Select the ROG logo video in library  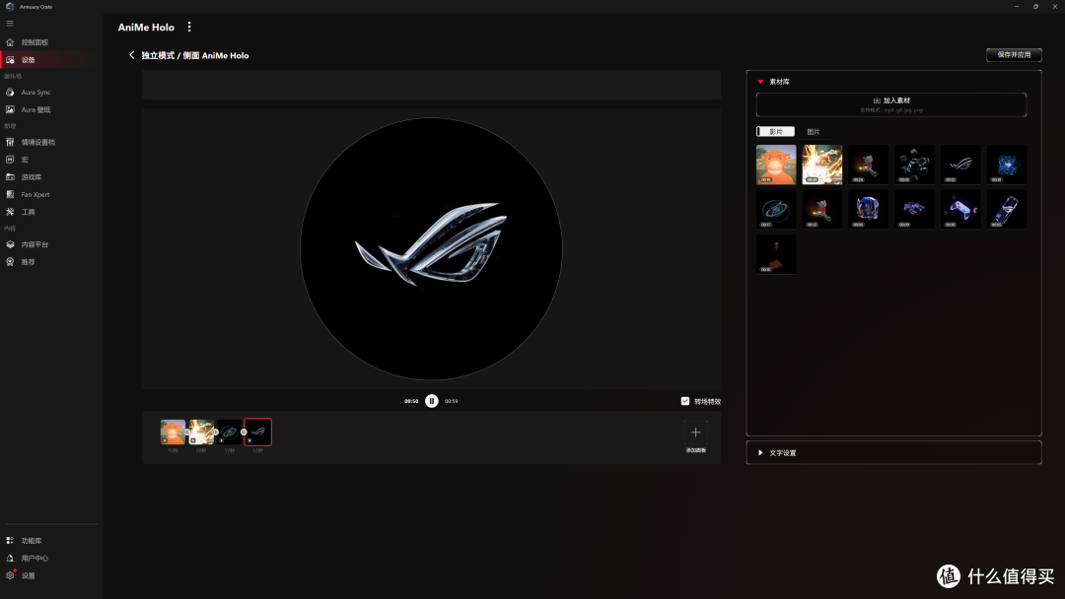click(x=960, y=165)
